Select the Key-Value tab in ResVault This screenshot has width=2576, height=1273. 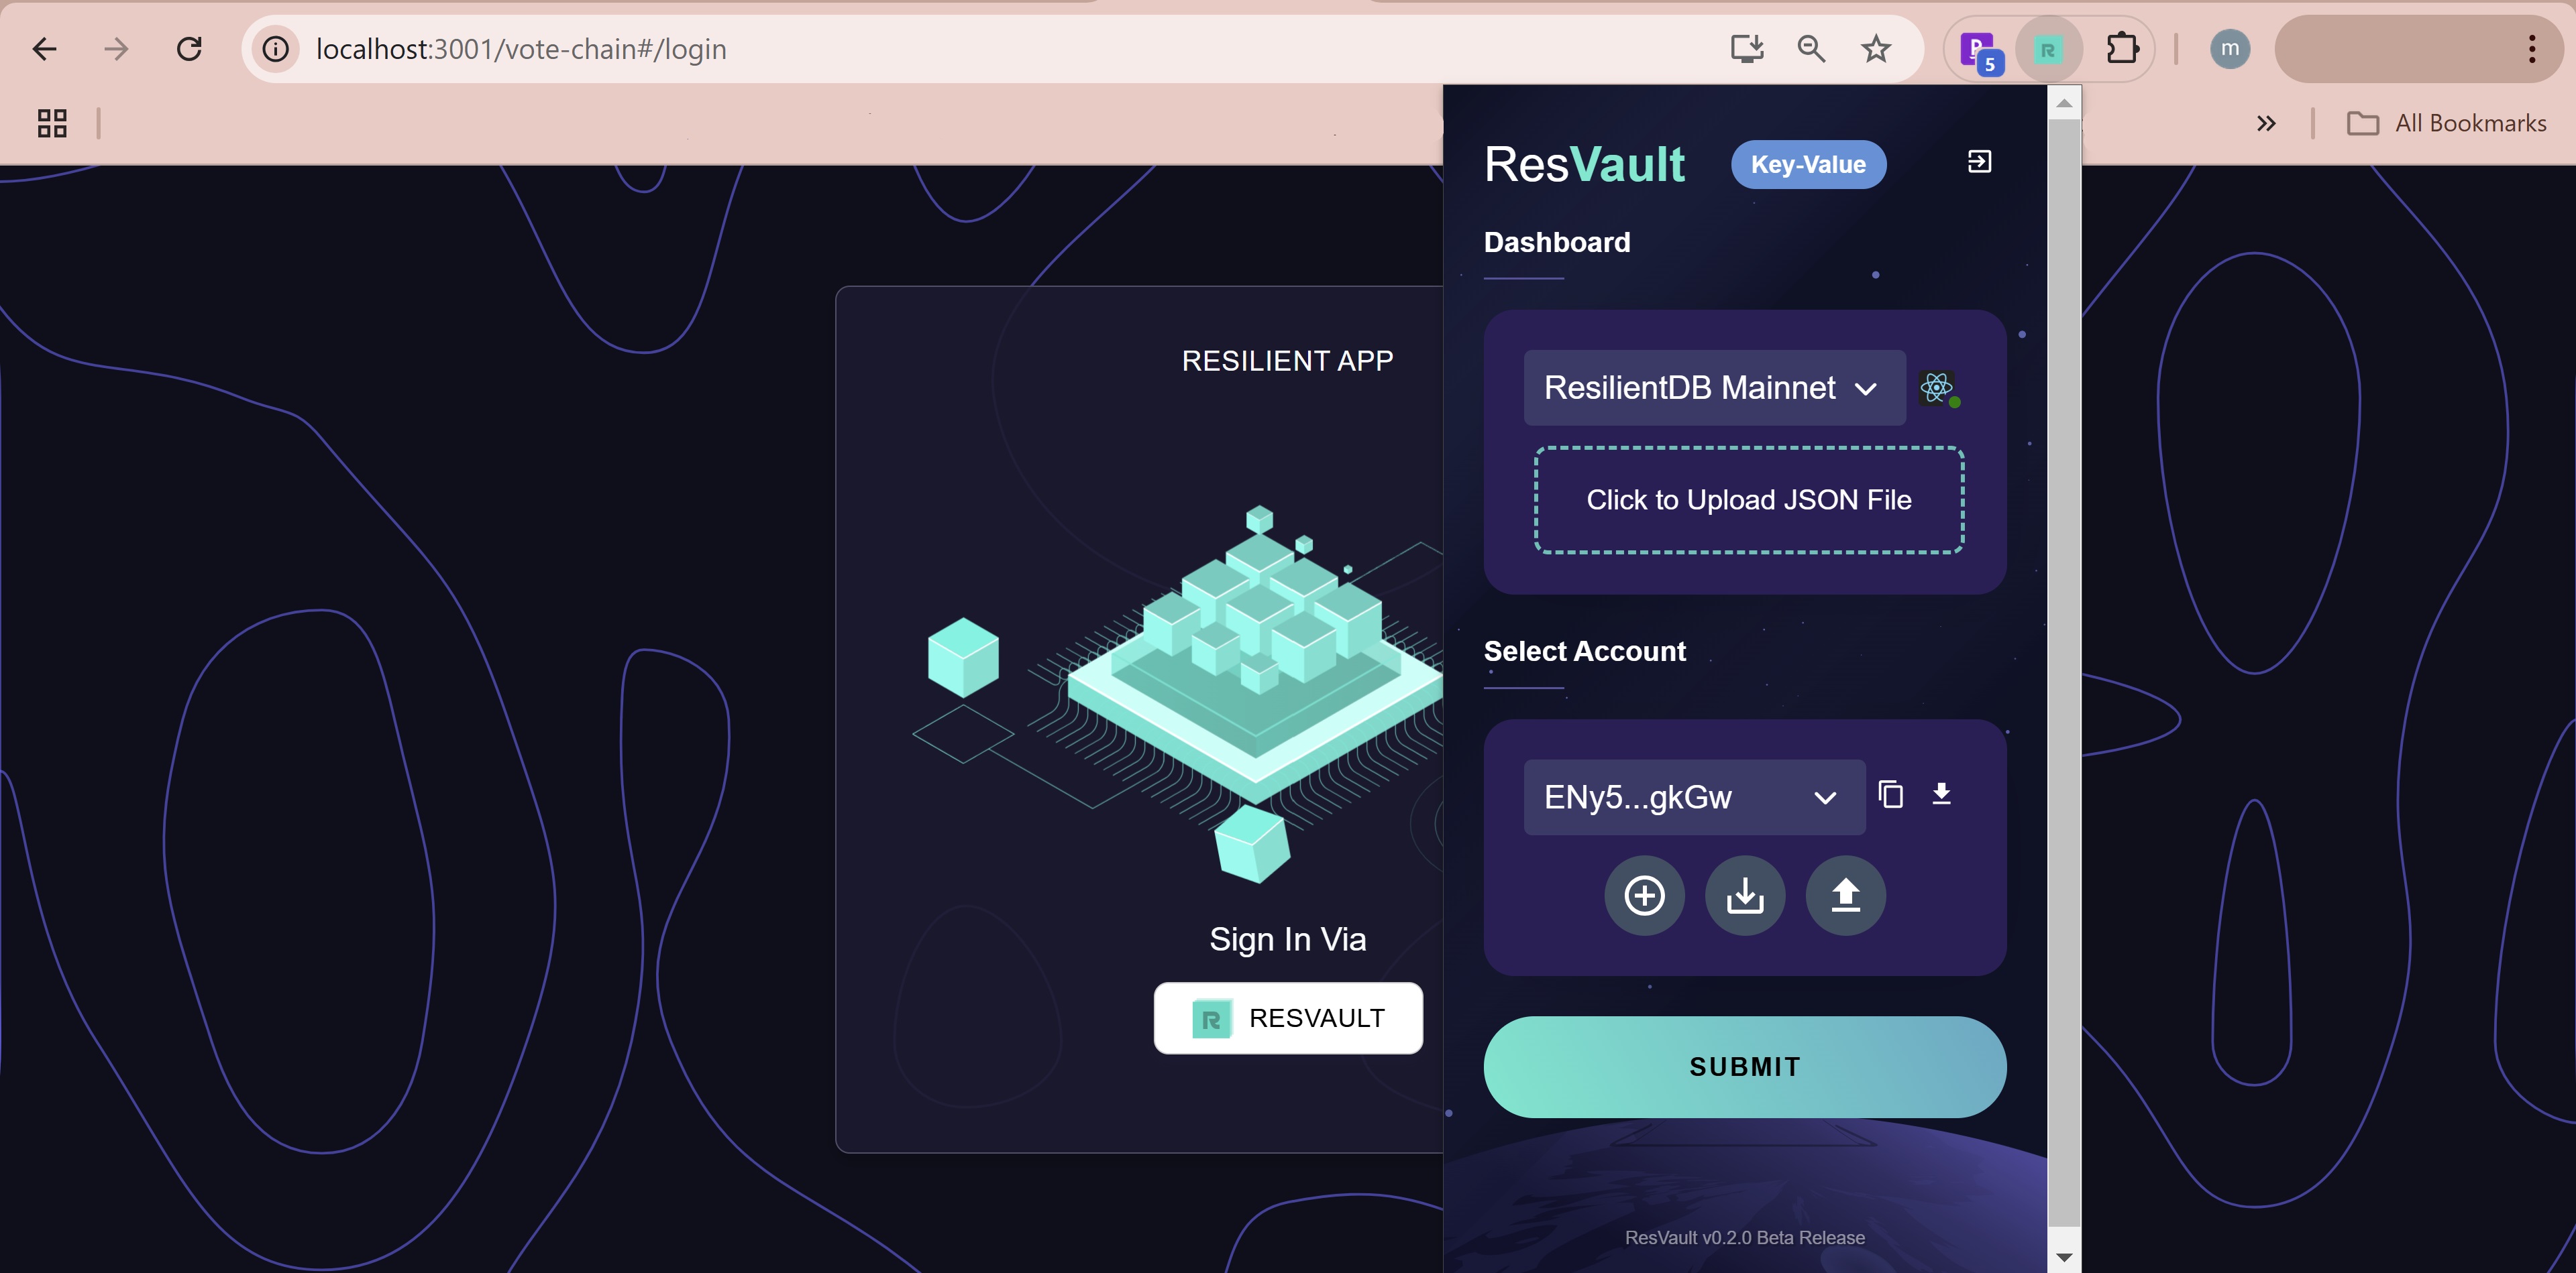(1807, 163)
